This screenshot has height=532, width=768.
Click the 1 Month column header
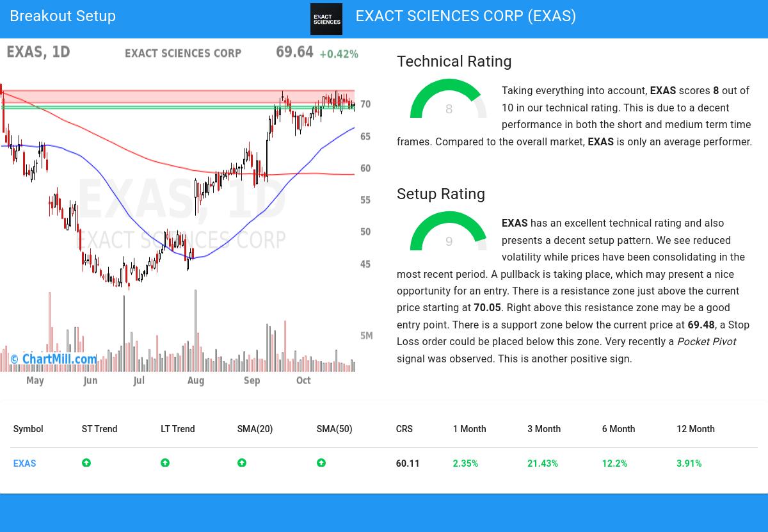coord(469,429)
